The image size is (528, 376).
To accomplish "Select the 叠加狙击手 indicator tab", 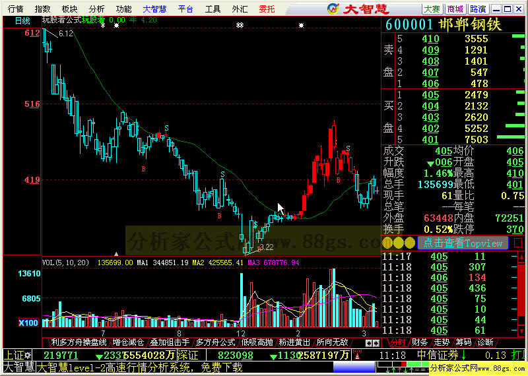I will [x=170, y=342].
